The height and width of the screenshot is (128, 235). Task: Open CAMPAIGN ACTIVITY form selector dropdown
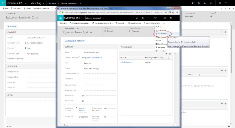(73, 28)
